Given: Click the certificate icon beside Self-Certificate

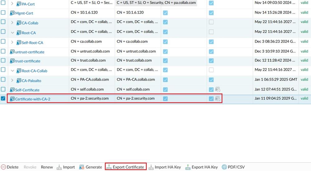Looking at the screenshot, I should 12,90.
